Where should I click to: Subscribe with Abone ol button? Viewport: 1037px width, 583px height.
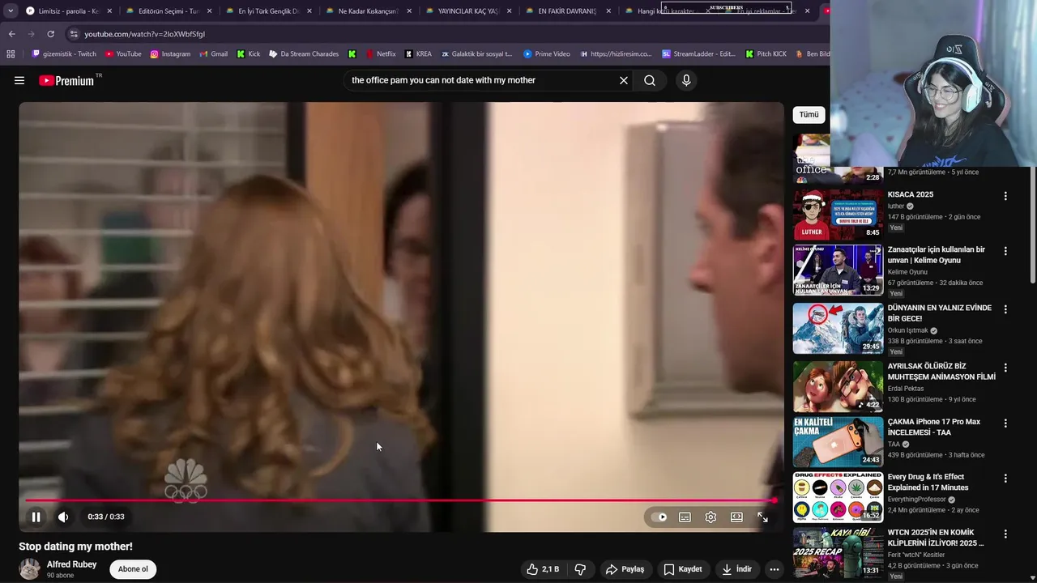[x=133, y=569]
